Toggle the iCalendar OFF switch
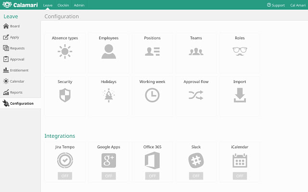The image size is (308, 192). (x=240, y=176)
